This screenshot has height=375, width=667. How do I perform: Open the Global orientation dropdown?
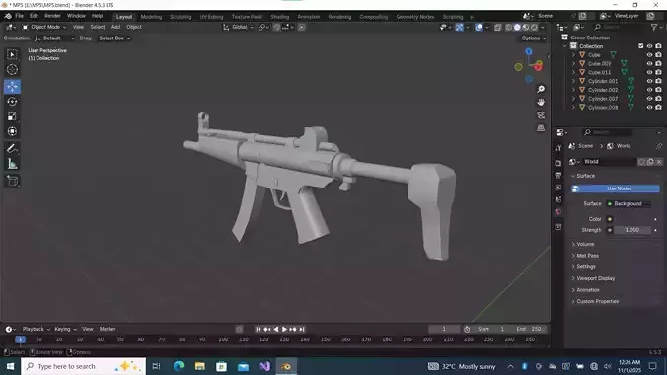click(x=238, y=27)
